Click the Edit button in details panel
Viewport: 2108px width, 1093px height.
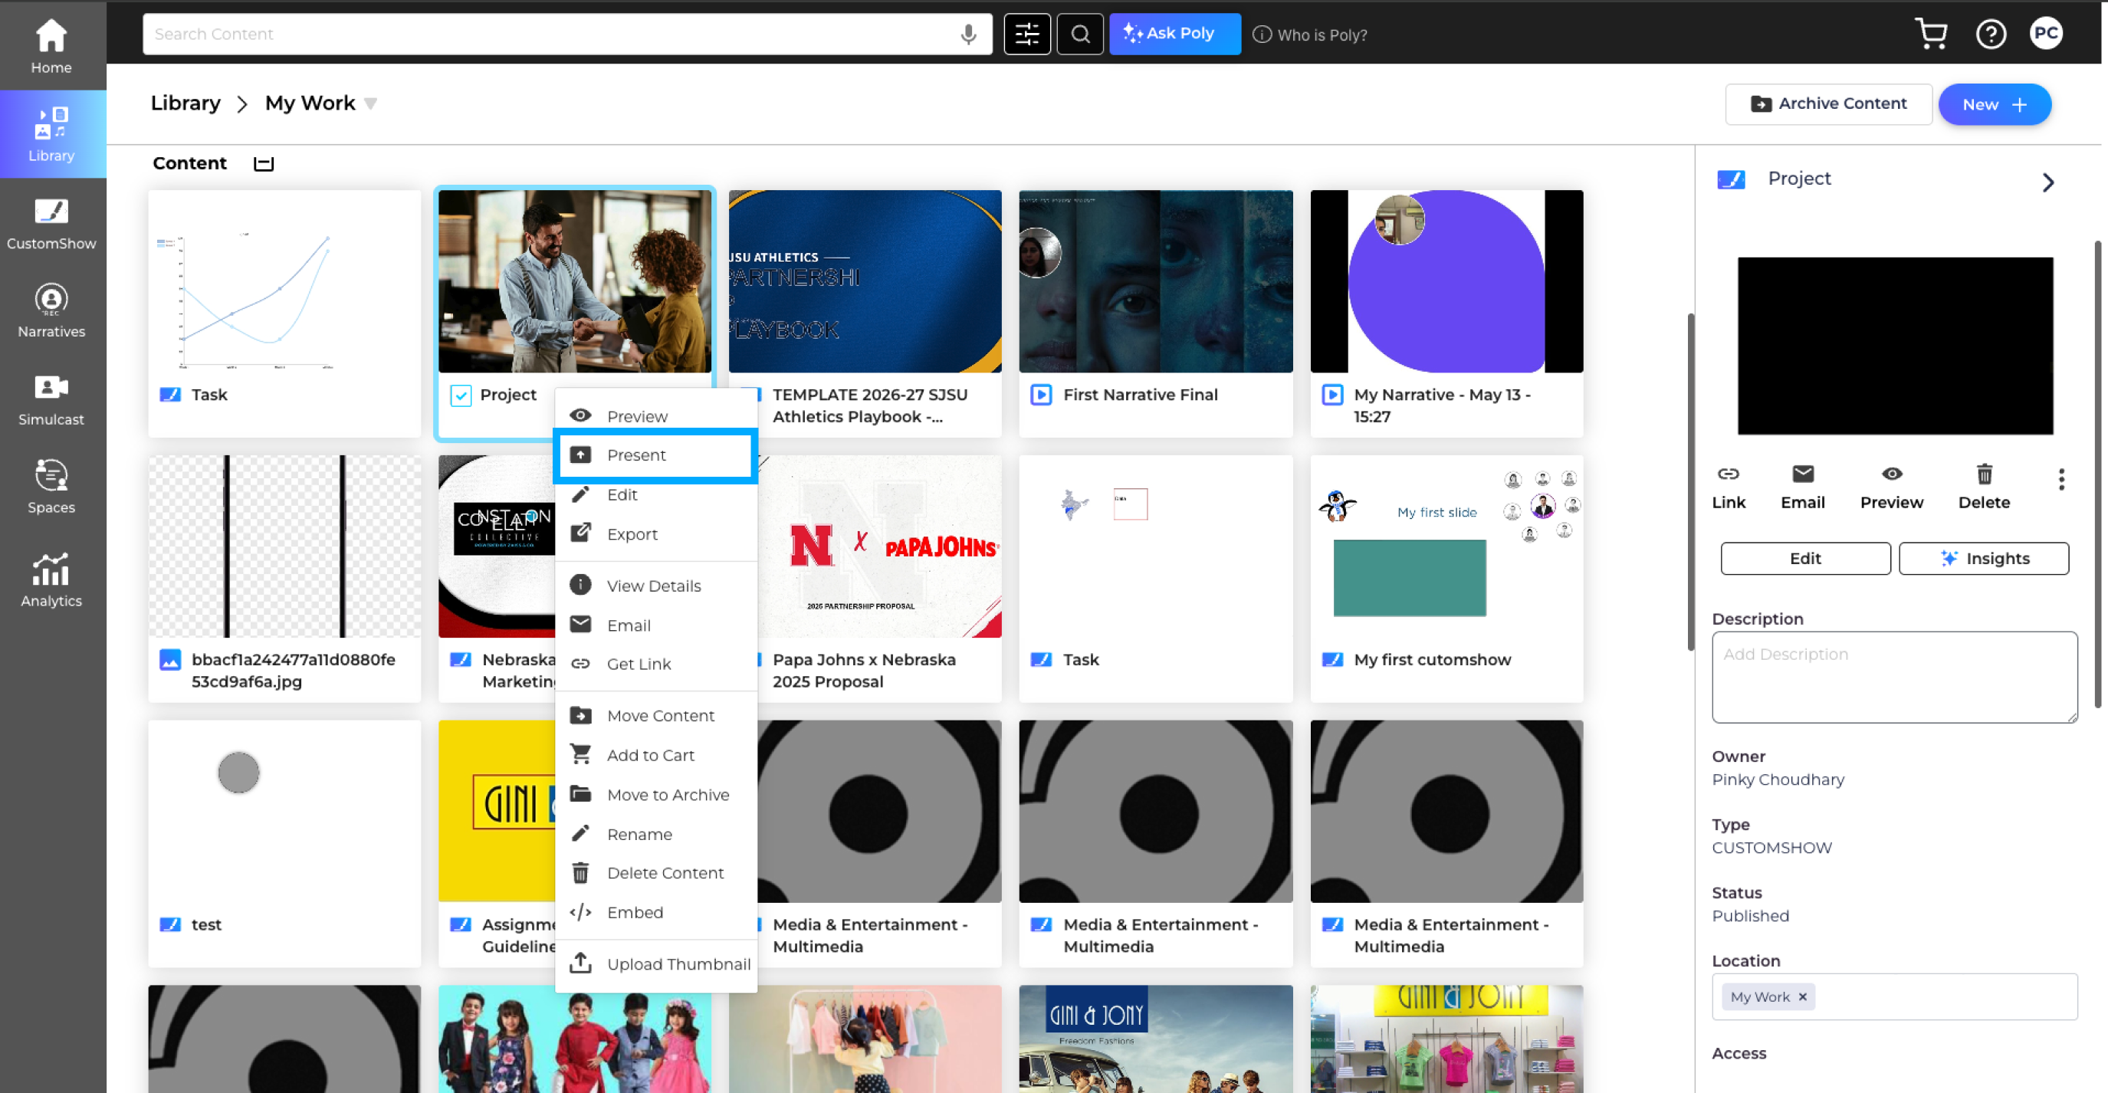(x=1804, y=558)
